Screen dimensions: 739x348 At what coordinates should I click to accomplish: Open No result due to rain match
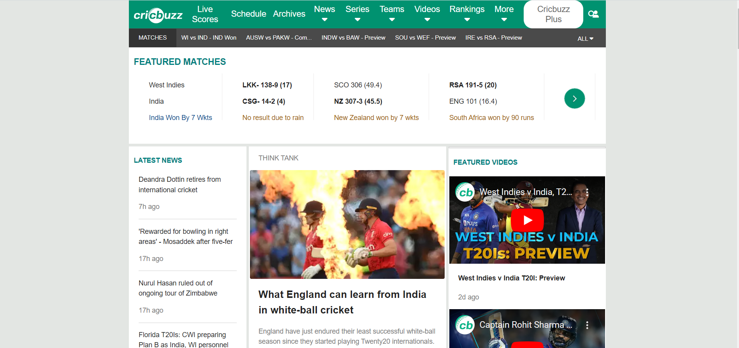point(273,118)
